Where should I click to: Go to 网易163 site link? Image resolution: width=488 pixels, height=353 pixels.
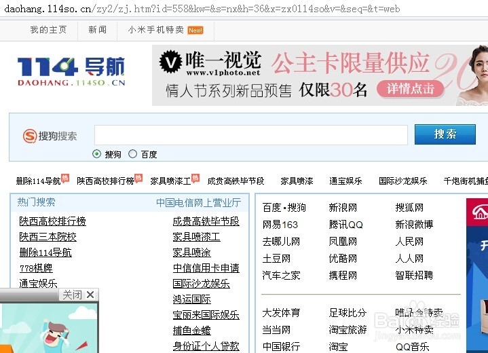pyautogui.click(x=280, y=225)
